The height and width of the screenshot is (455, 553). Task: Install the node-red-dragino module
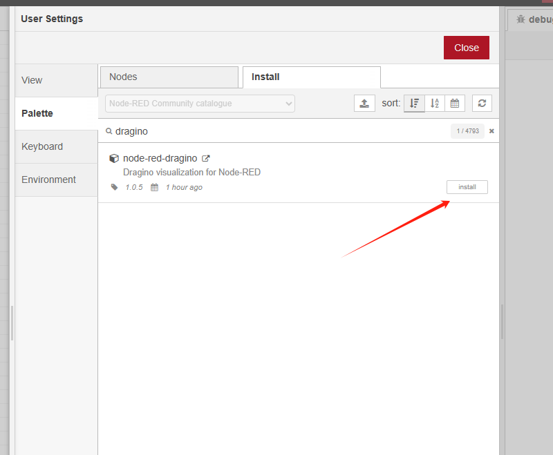[467, 187]
